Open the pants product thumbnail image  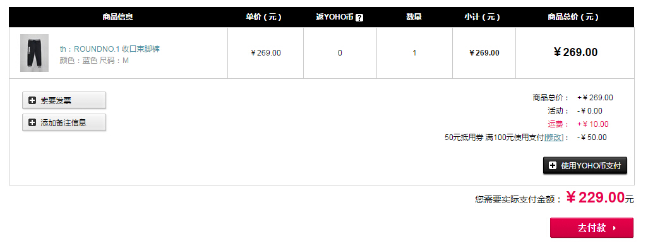(34, 53)
